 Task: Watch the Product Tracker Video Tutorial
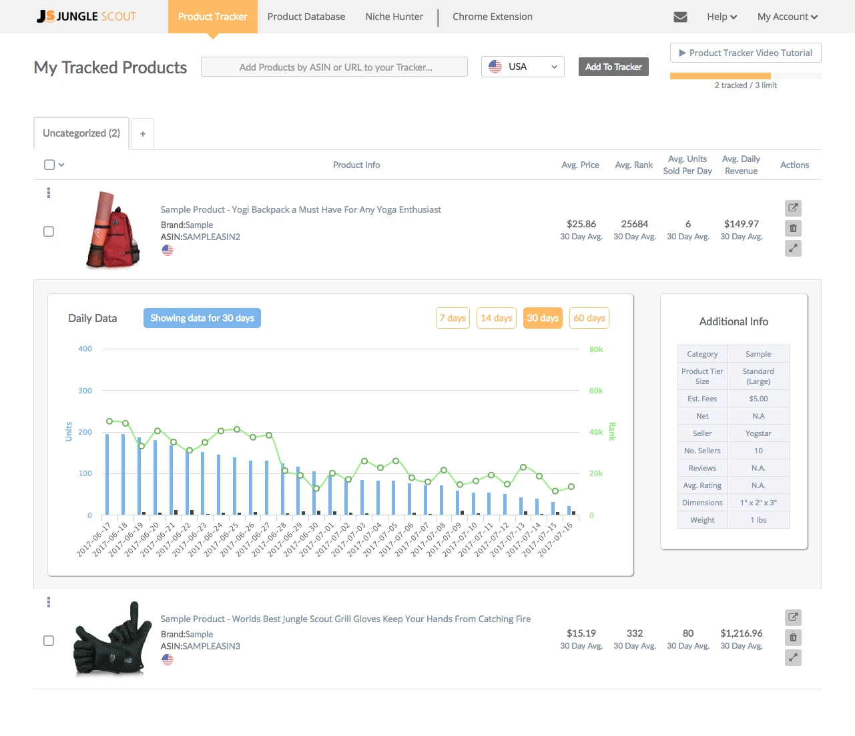pyautogui.click(x=746, y=53)
